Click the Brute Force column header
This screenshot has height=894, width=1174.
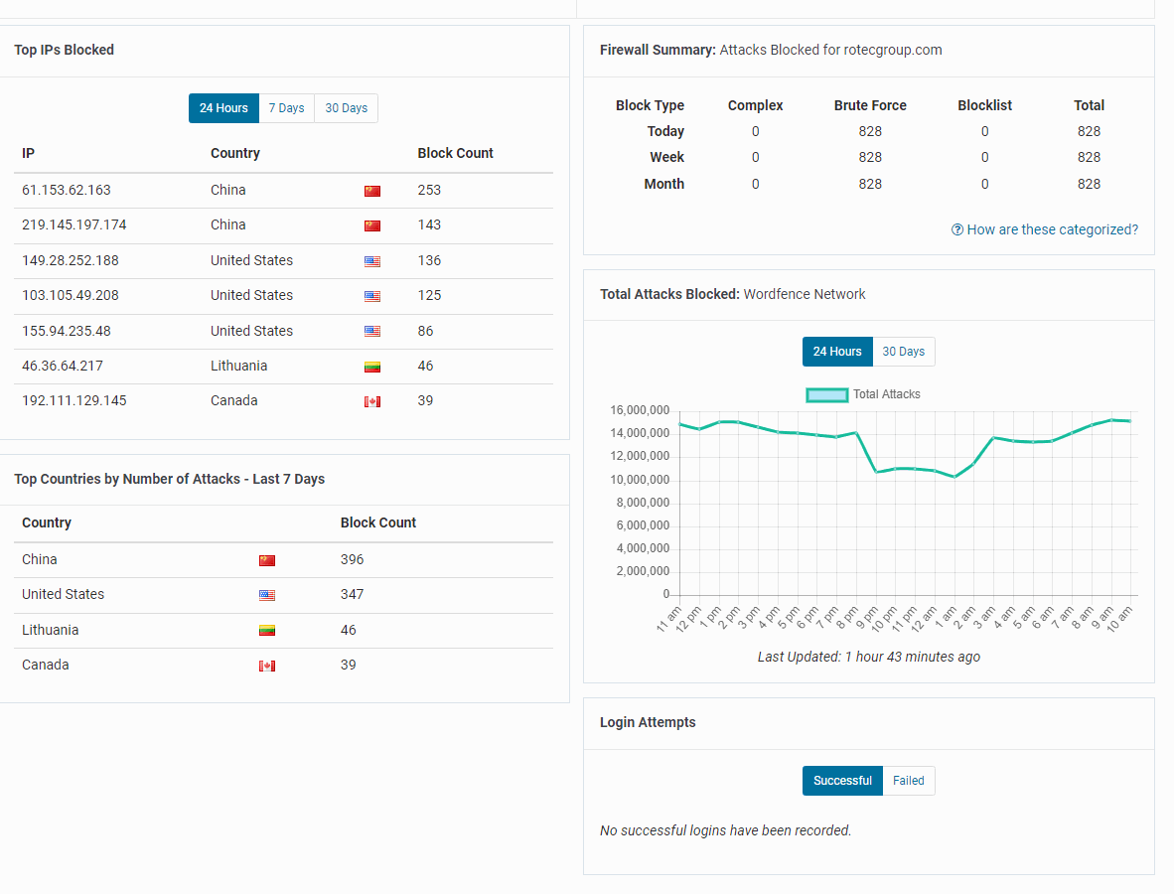click(x=870, y=105)
